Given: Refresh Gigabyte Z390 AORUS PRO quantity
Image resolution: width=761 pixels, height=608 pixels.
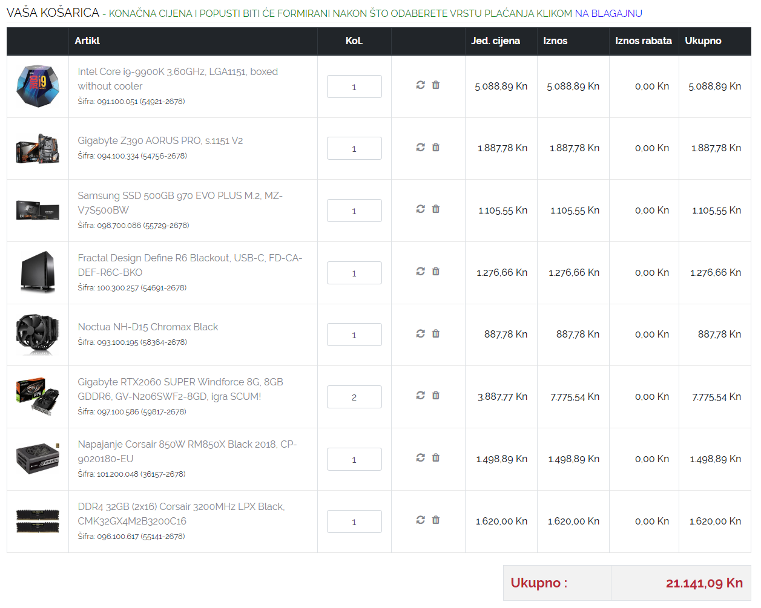Looking at the screenshot, I should click(x=420, y=148).
